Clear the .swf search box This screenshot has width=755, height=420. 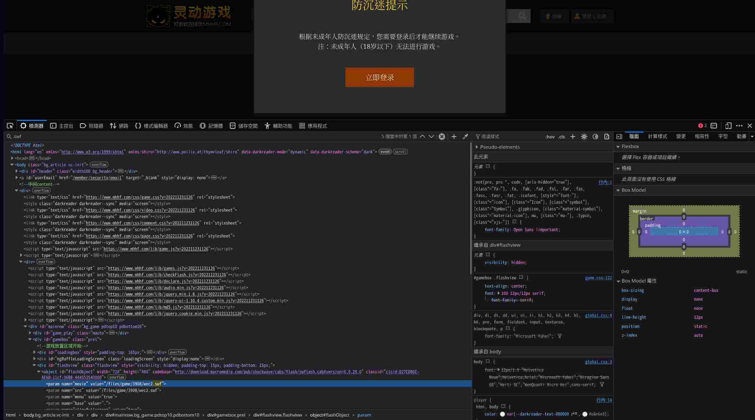pyautogui.click(x=442, y=136)
